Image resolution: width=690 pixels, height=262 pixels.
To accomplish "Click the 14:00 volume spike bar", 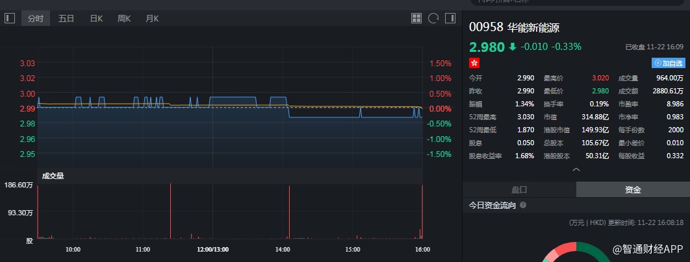I will pos(288,211).
